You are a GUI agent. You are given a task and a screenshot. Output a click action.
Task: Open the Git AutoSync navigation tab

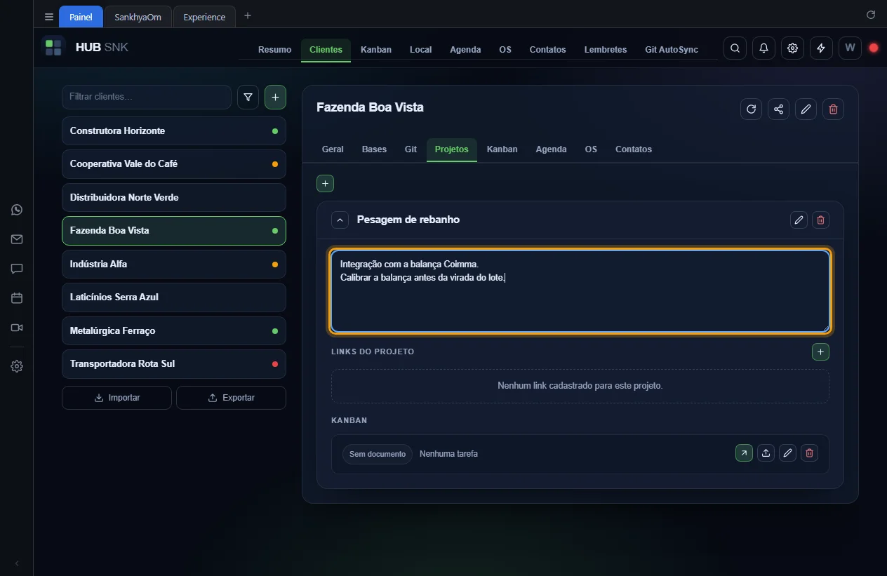[672, 50]
